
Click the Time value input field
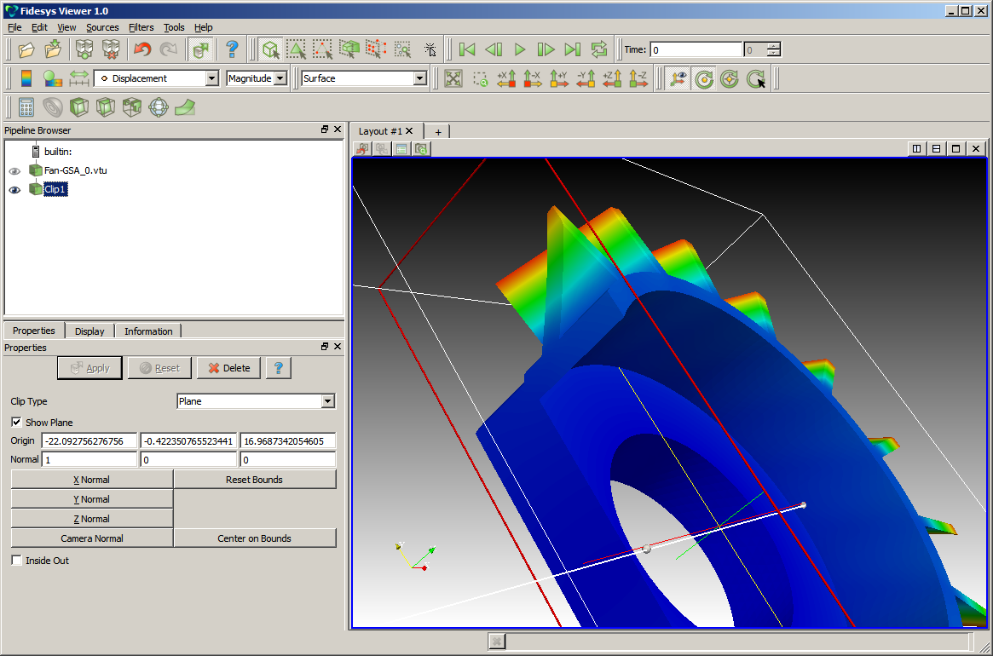click(x=696, y=50)
